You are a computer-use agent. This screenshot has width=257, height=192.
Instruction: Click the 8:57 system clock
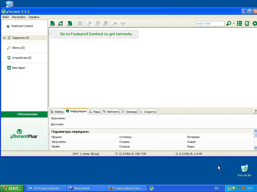click(x=250, y=188)
